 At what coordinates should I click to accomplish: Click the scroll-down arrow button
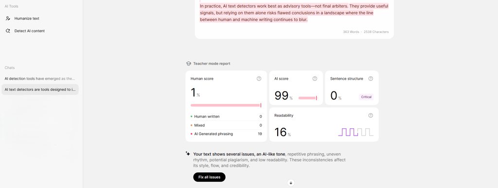click(291, 183)
